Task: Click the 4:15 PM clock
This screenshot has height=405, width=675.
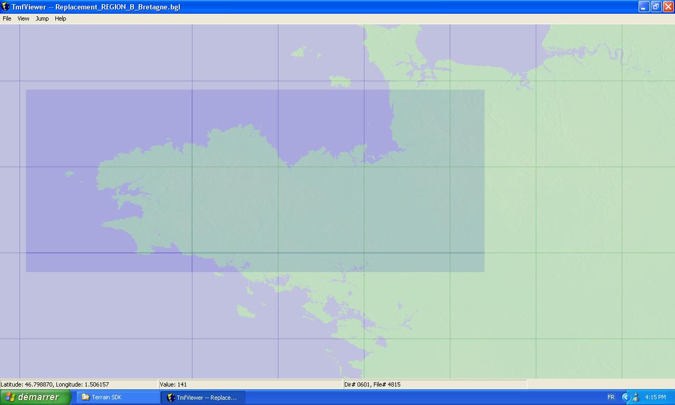Action: 655,397
